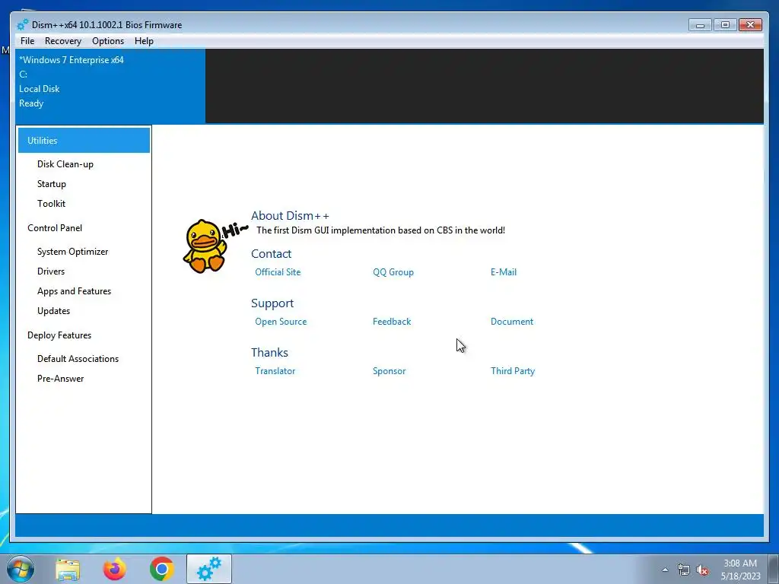The image size is (779, 584).
Task: Open Disk Clean-up in sidebar
Action: (65, 164)
